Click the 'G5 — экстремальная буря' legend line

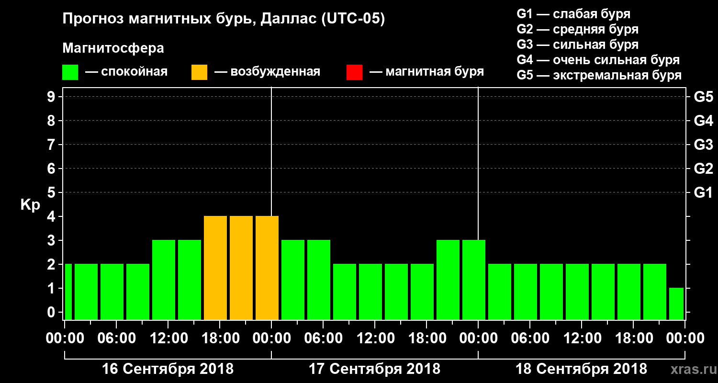[x=599, y=76]
